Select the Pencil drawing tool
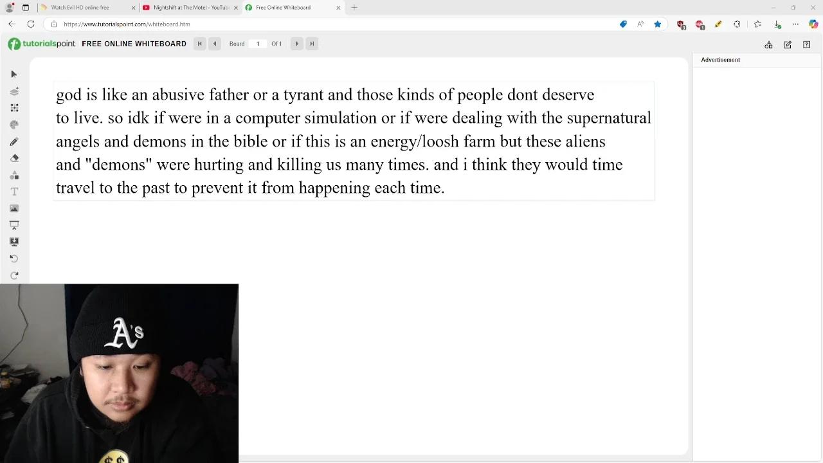 click(x=14, y=141)
